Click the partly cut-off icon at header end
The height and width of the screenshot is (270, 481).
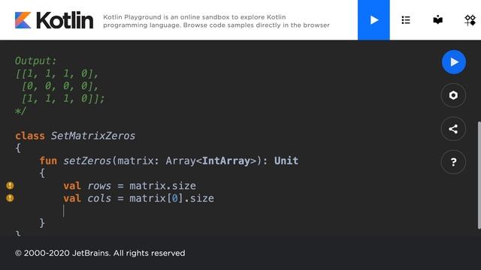coord(470,20)
